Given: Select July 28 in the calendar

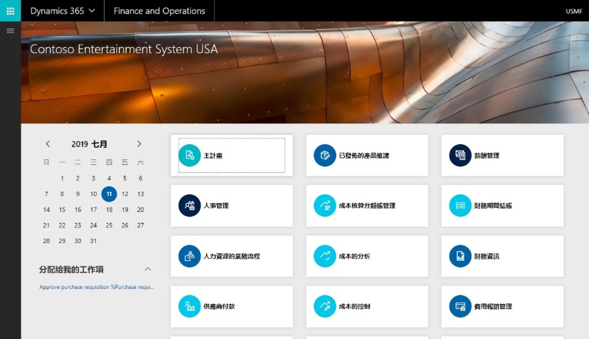Looking at the screenshot, I should point(46,241).
